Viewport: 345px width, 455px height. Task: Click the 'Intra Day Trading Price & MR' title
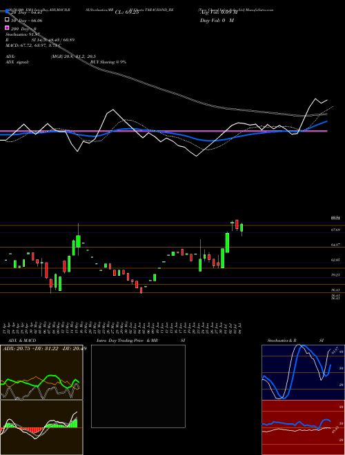tap(127, 341)
